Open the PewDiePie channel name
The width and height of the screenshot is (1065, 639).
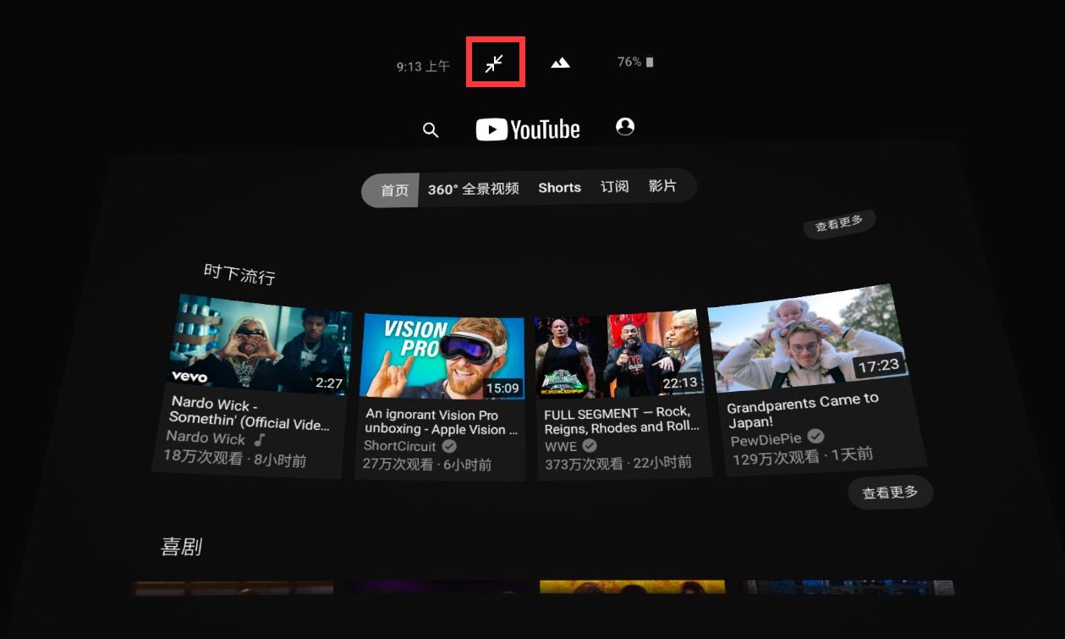click(766, 439)
